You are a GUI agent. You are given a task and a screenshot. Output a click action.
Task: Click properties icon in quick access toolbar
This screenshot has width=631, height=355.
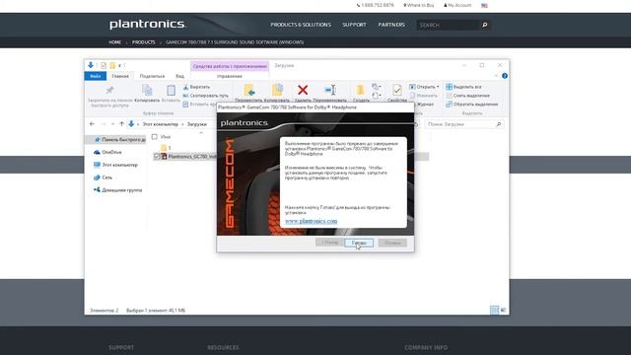[x=104, y=65]
